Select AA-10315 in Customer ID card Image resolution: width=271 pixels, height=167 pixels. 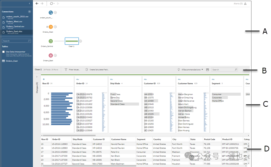149,94
